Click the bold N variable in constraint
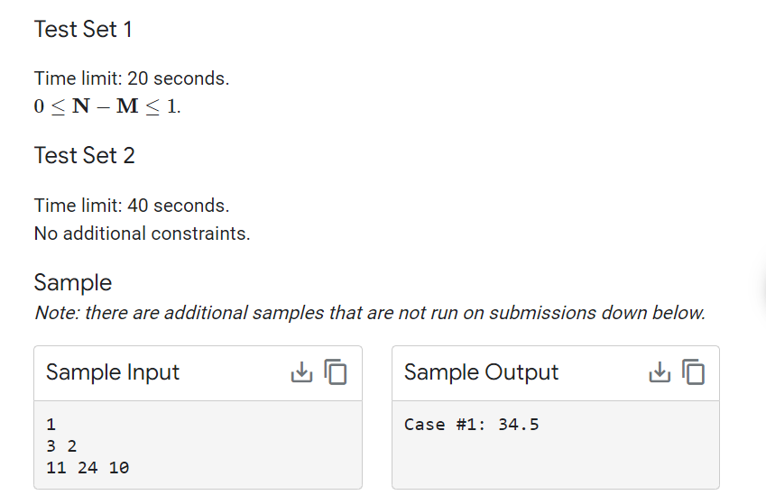Viewport: 766px width, 495px height. pos(81,105)
